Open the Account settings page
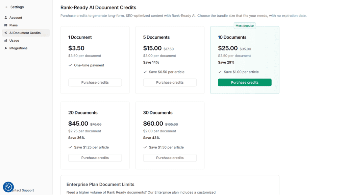 [16, 18]
